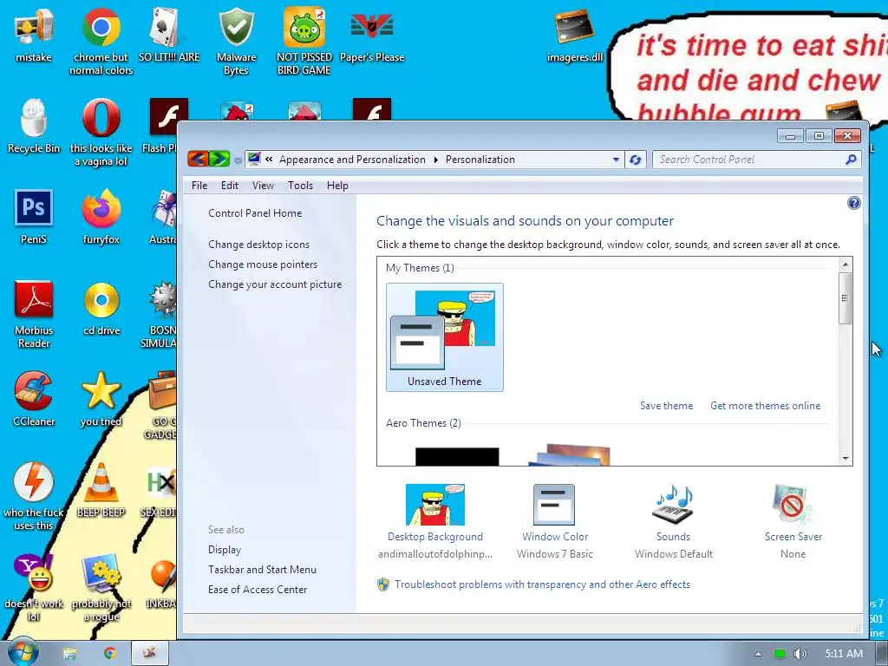Open the Help question mark button
This screenshot has width=888, height=666.
pyautogui.click(x=853, y=203)
